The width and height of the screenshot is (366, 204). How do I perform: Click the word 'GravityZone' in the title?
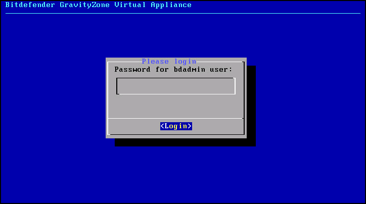[x=84, y=5]
